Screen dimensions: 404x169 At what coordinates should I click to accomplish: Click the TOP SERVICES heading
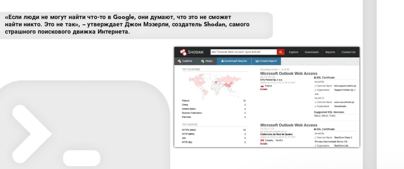pos(190,125)
